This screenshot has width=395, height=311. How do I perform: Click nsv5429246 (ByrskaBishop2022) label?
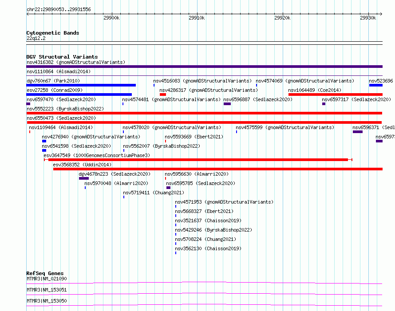[x=213, y=230]
